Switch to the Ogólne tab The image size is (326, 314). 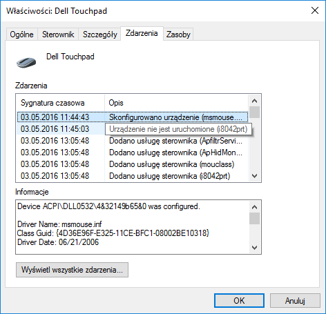(x=21, y=35)
